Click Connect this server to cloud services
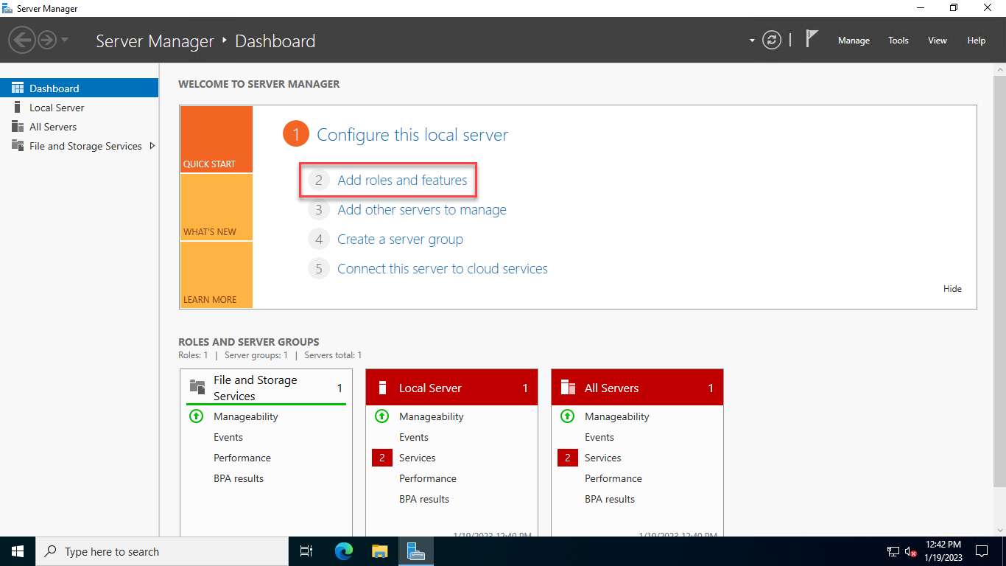 coord(443,269)
